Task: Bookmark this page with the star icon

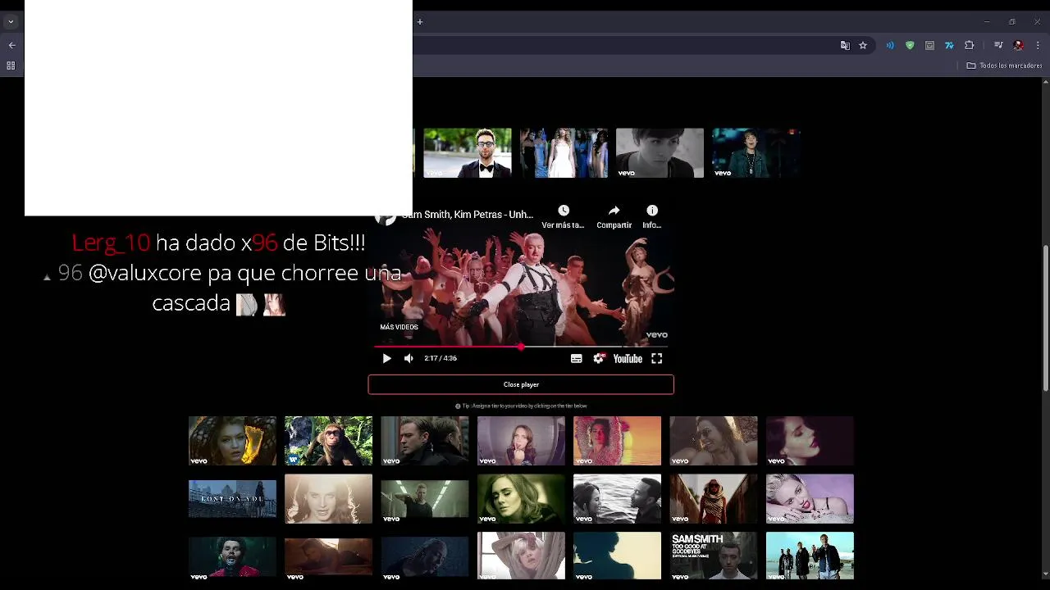Action: point(863,46)
